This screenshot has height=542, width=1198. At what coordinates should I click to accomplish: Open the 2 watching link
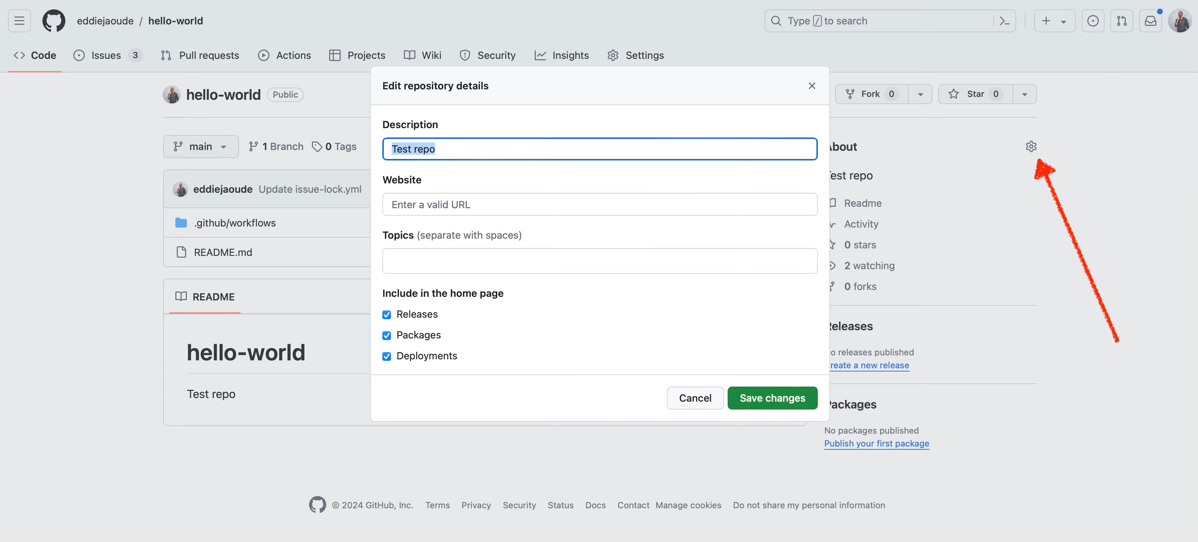click(x=869, y=266)
